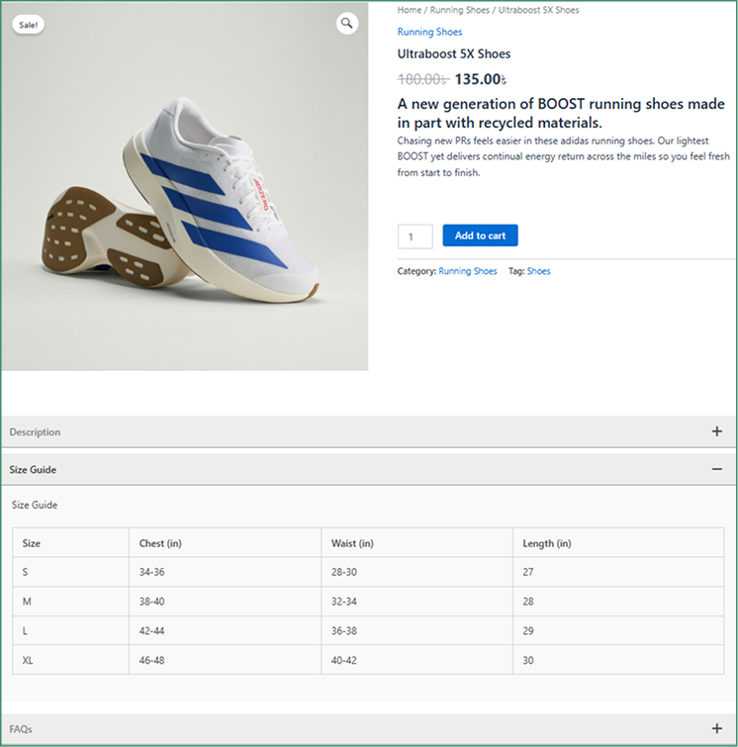Click the Sale! badge on the image
Viewport: 738px width, 747px height.
click(x=28, y=25)
